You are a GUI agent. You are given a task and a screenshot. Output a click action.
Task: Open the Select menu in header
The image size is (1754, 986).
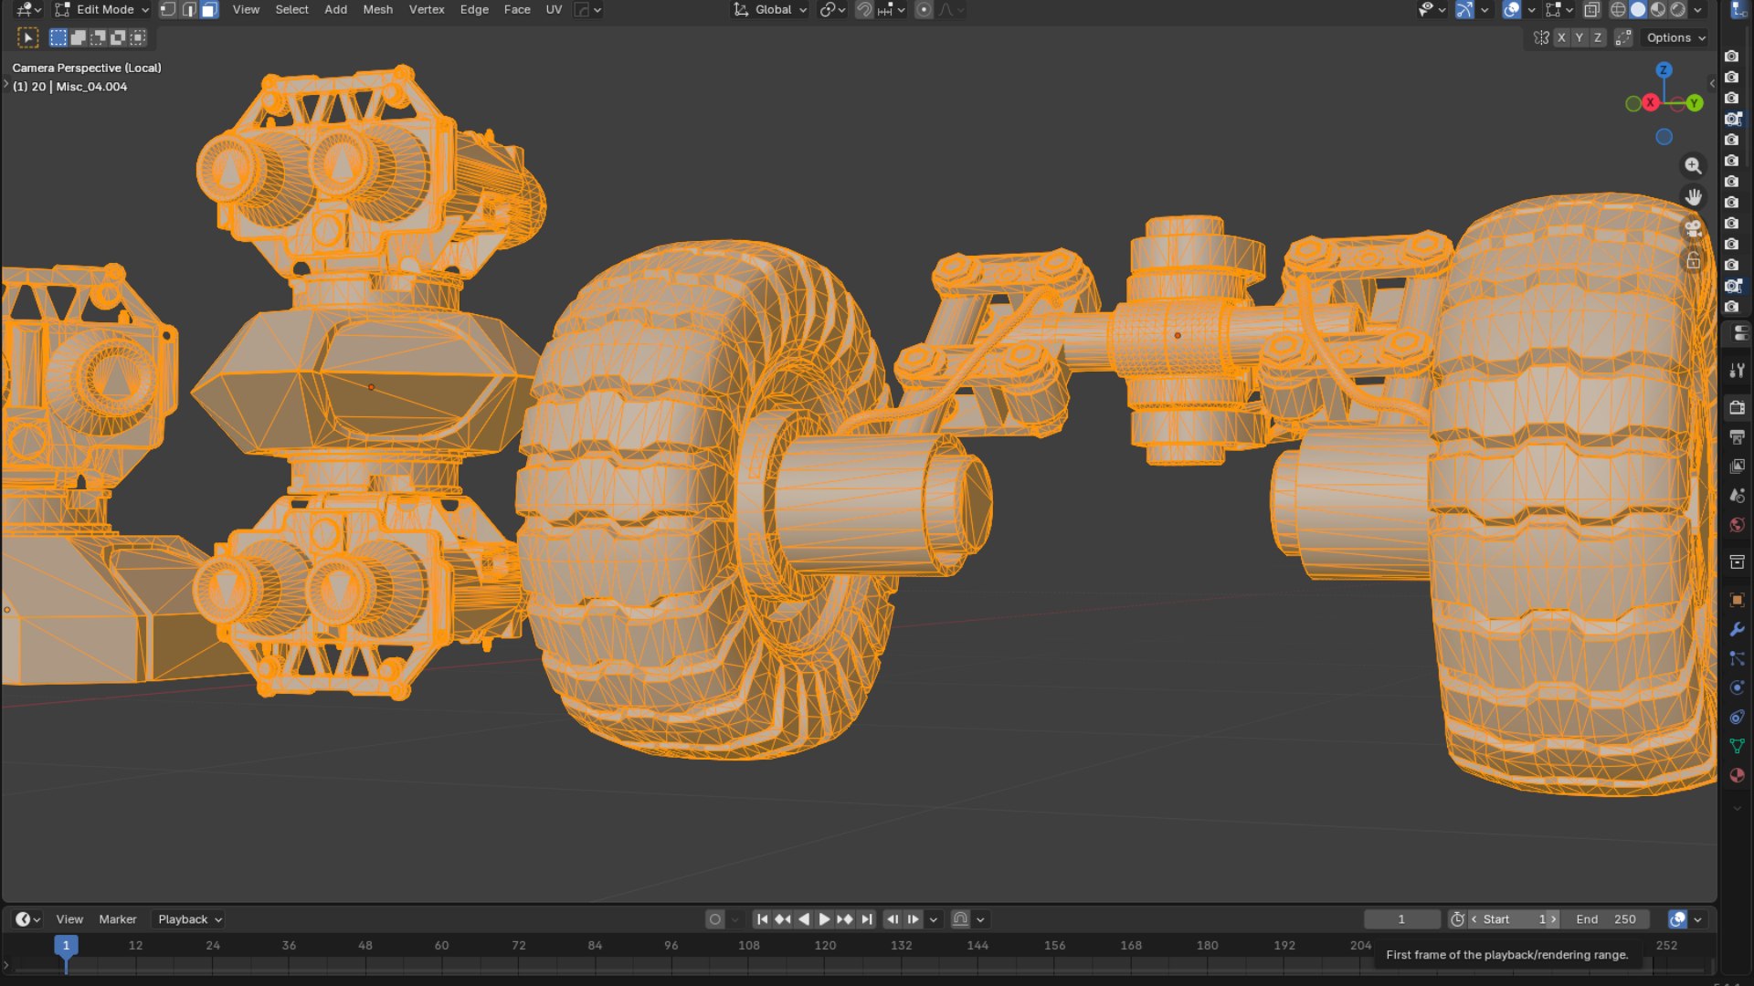tap(291, 10)
